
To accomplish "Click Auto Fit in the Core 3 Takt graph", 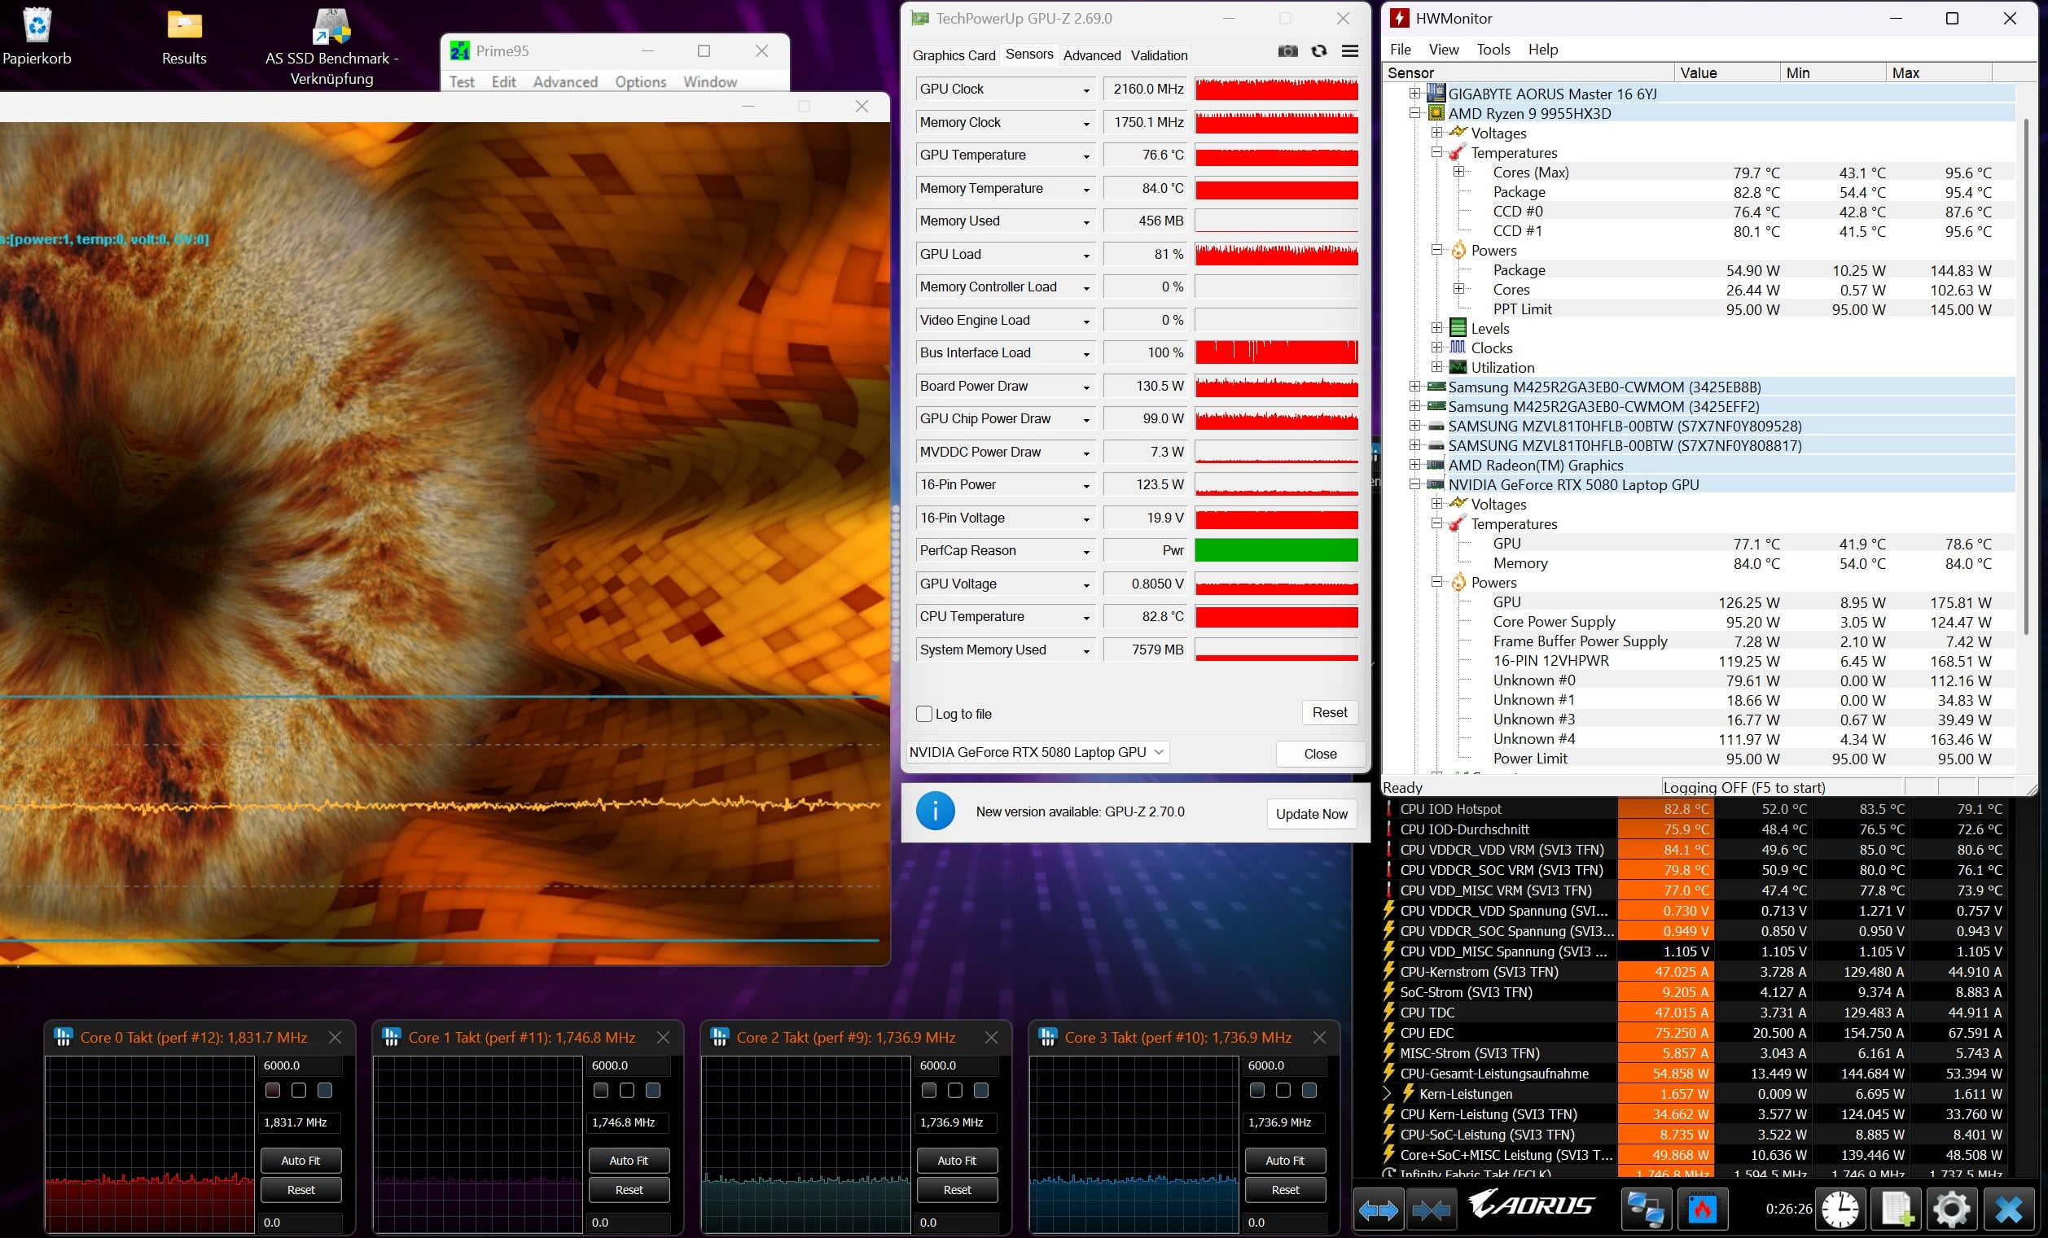I will tap(1285, 1160).
